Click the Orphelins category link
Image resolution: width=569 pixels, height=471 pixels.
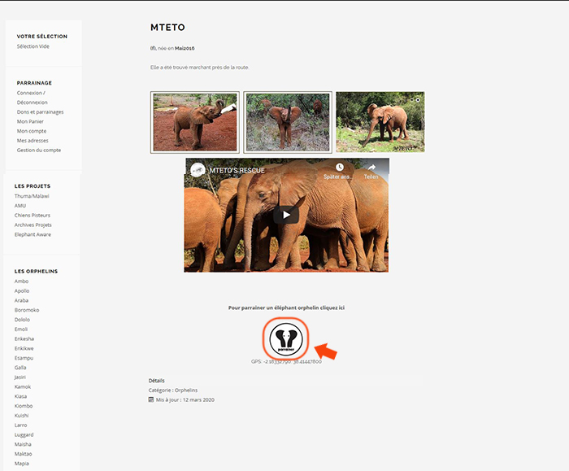pos(186,390)
